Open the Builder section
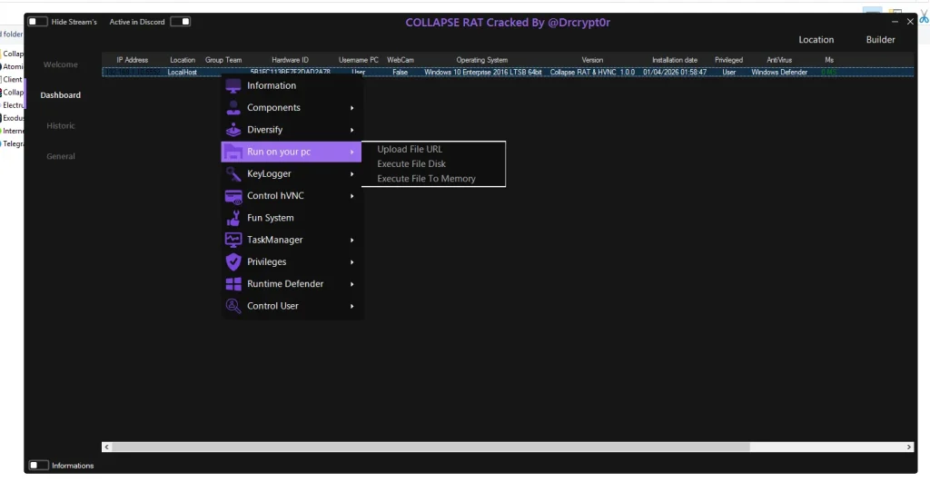 click(x=880, y=40)
